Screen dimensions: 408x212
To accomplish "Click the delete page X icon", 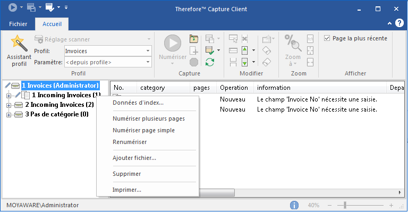I will tap(244, 39).
